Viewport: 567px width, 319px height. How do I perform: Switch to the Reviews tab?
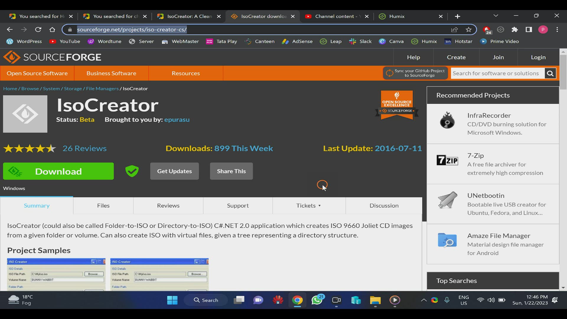[168, 206]
